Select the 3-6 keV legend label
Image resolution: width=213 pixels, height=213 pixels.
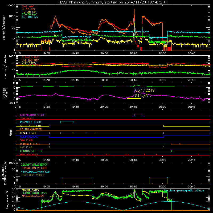[x=28, y=6]
